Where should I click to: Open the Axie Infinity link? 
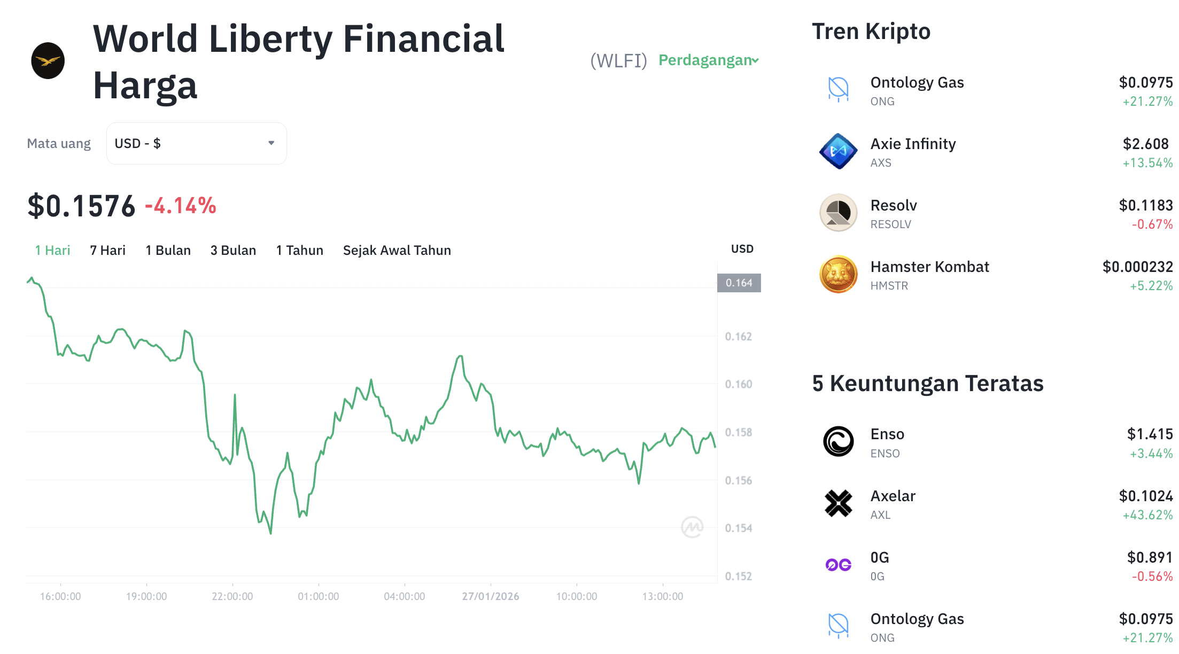pyautogui.click(x=912, y=143)
